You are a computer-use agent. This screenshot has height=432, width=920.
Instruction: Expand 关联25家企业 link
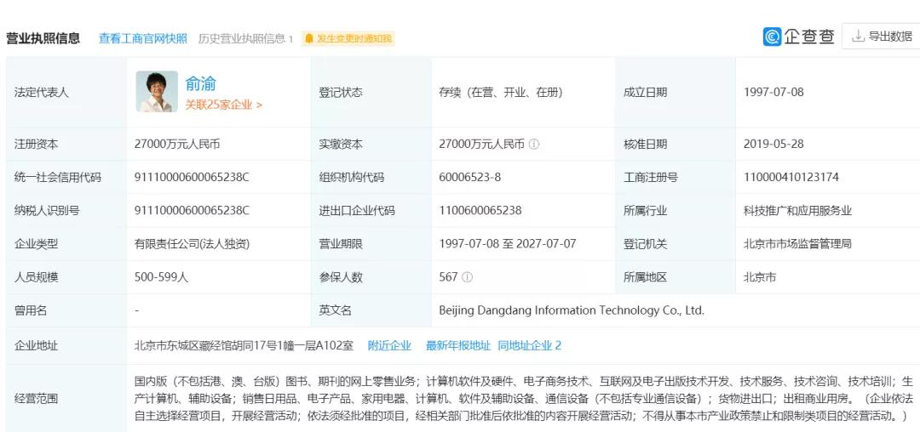pos(223,105)
